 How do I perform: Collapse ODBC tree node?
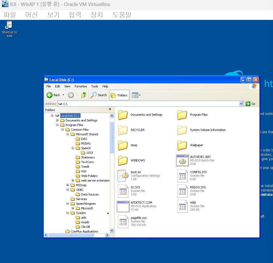tap(68, 190)
